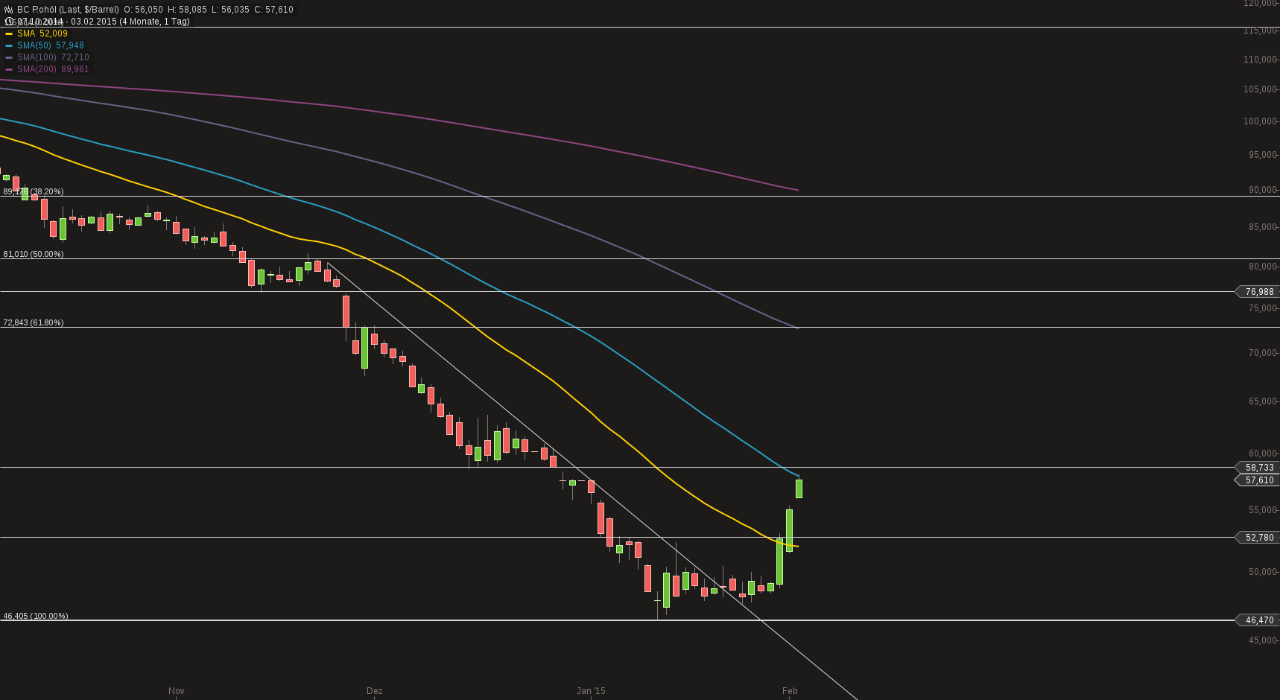Click the '89,170 (38.20%)' Fibonacci label
This screenshot has height=700, width=1280.
(x=34, y=191)
